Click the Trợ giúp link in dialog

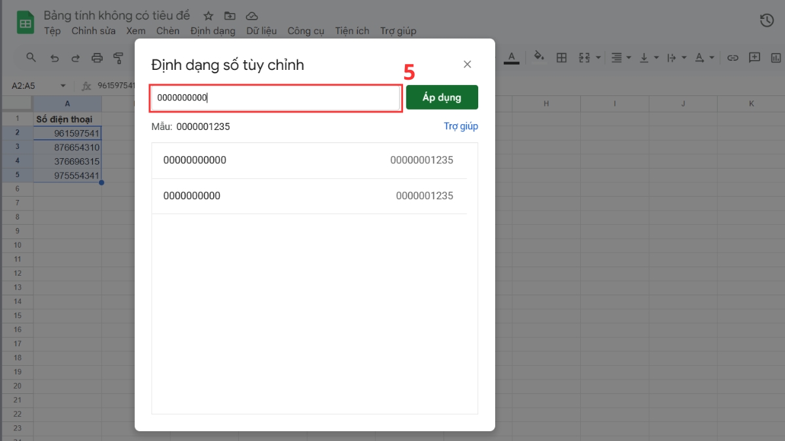click(461, 126)
